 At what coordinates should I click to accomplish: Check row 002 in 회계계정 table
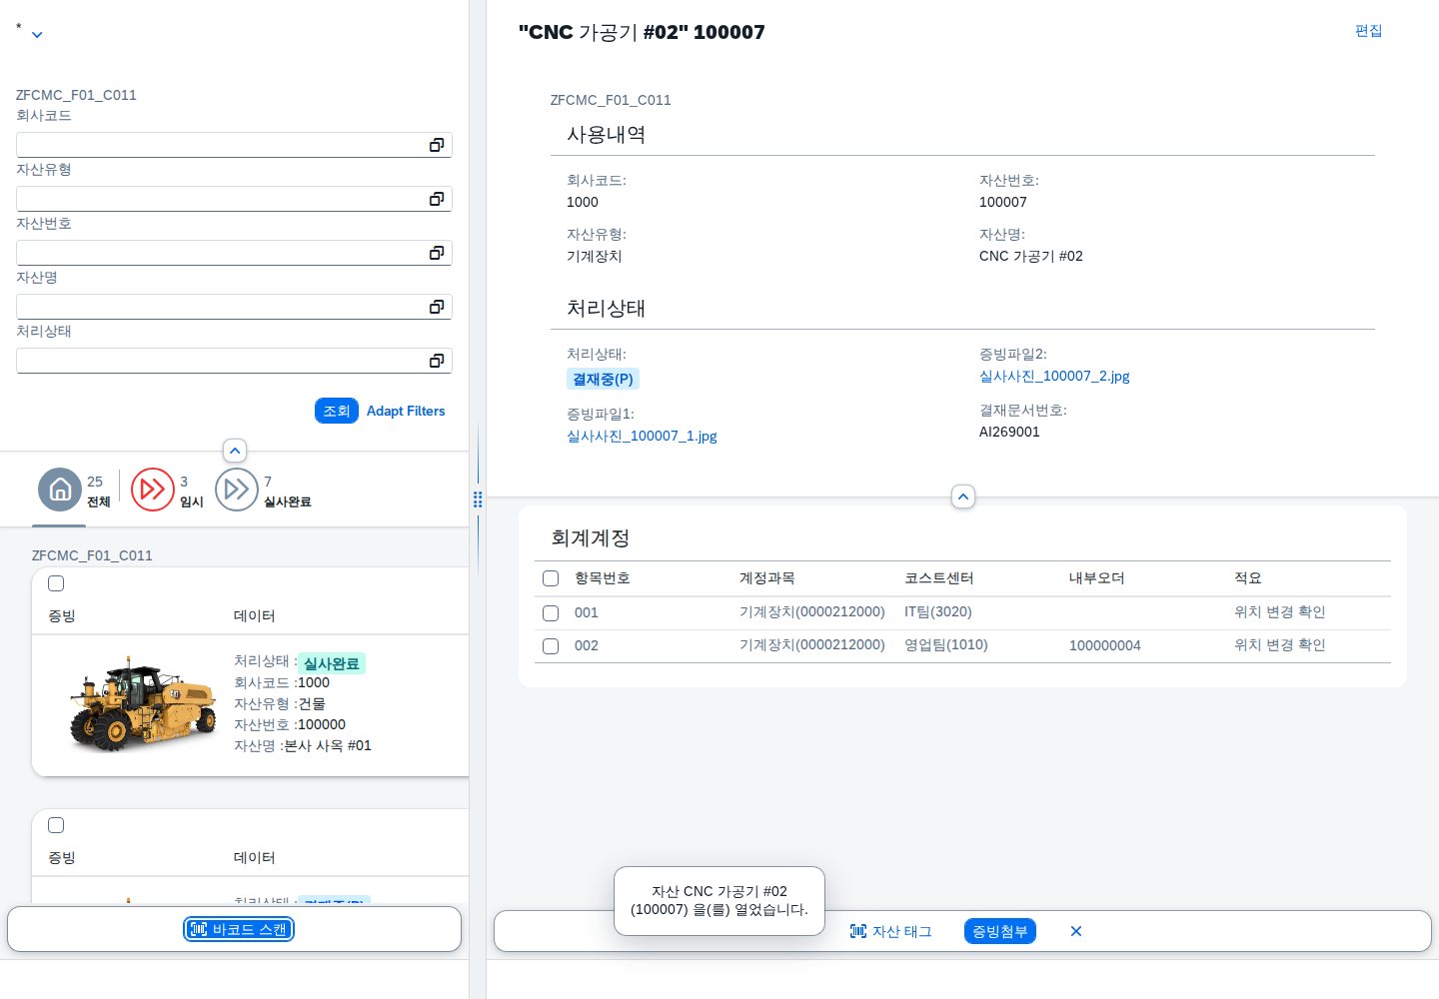coord(551,646)
